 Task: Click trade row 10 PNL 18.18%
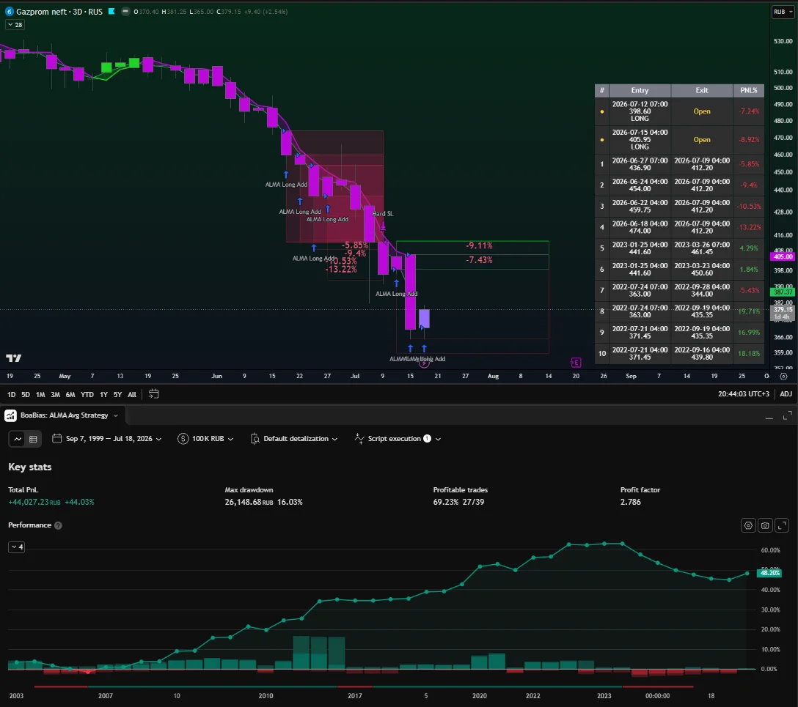749,354
